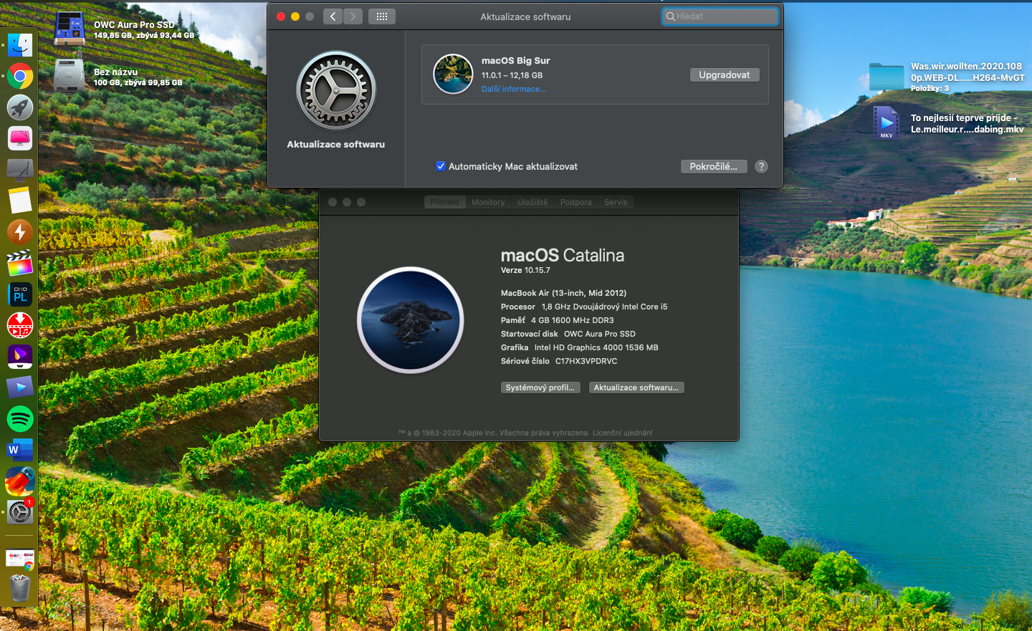Click Upgradovat to upgrade to Big Sur
Screen dimensions: 1032x631
725,74
